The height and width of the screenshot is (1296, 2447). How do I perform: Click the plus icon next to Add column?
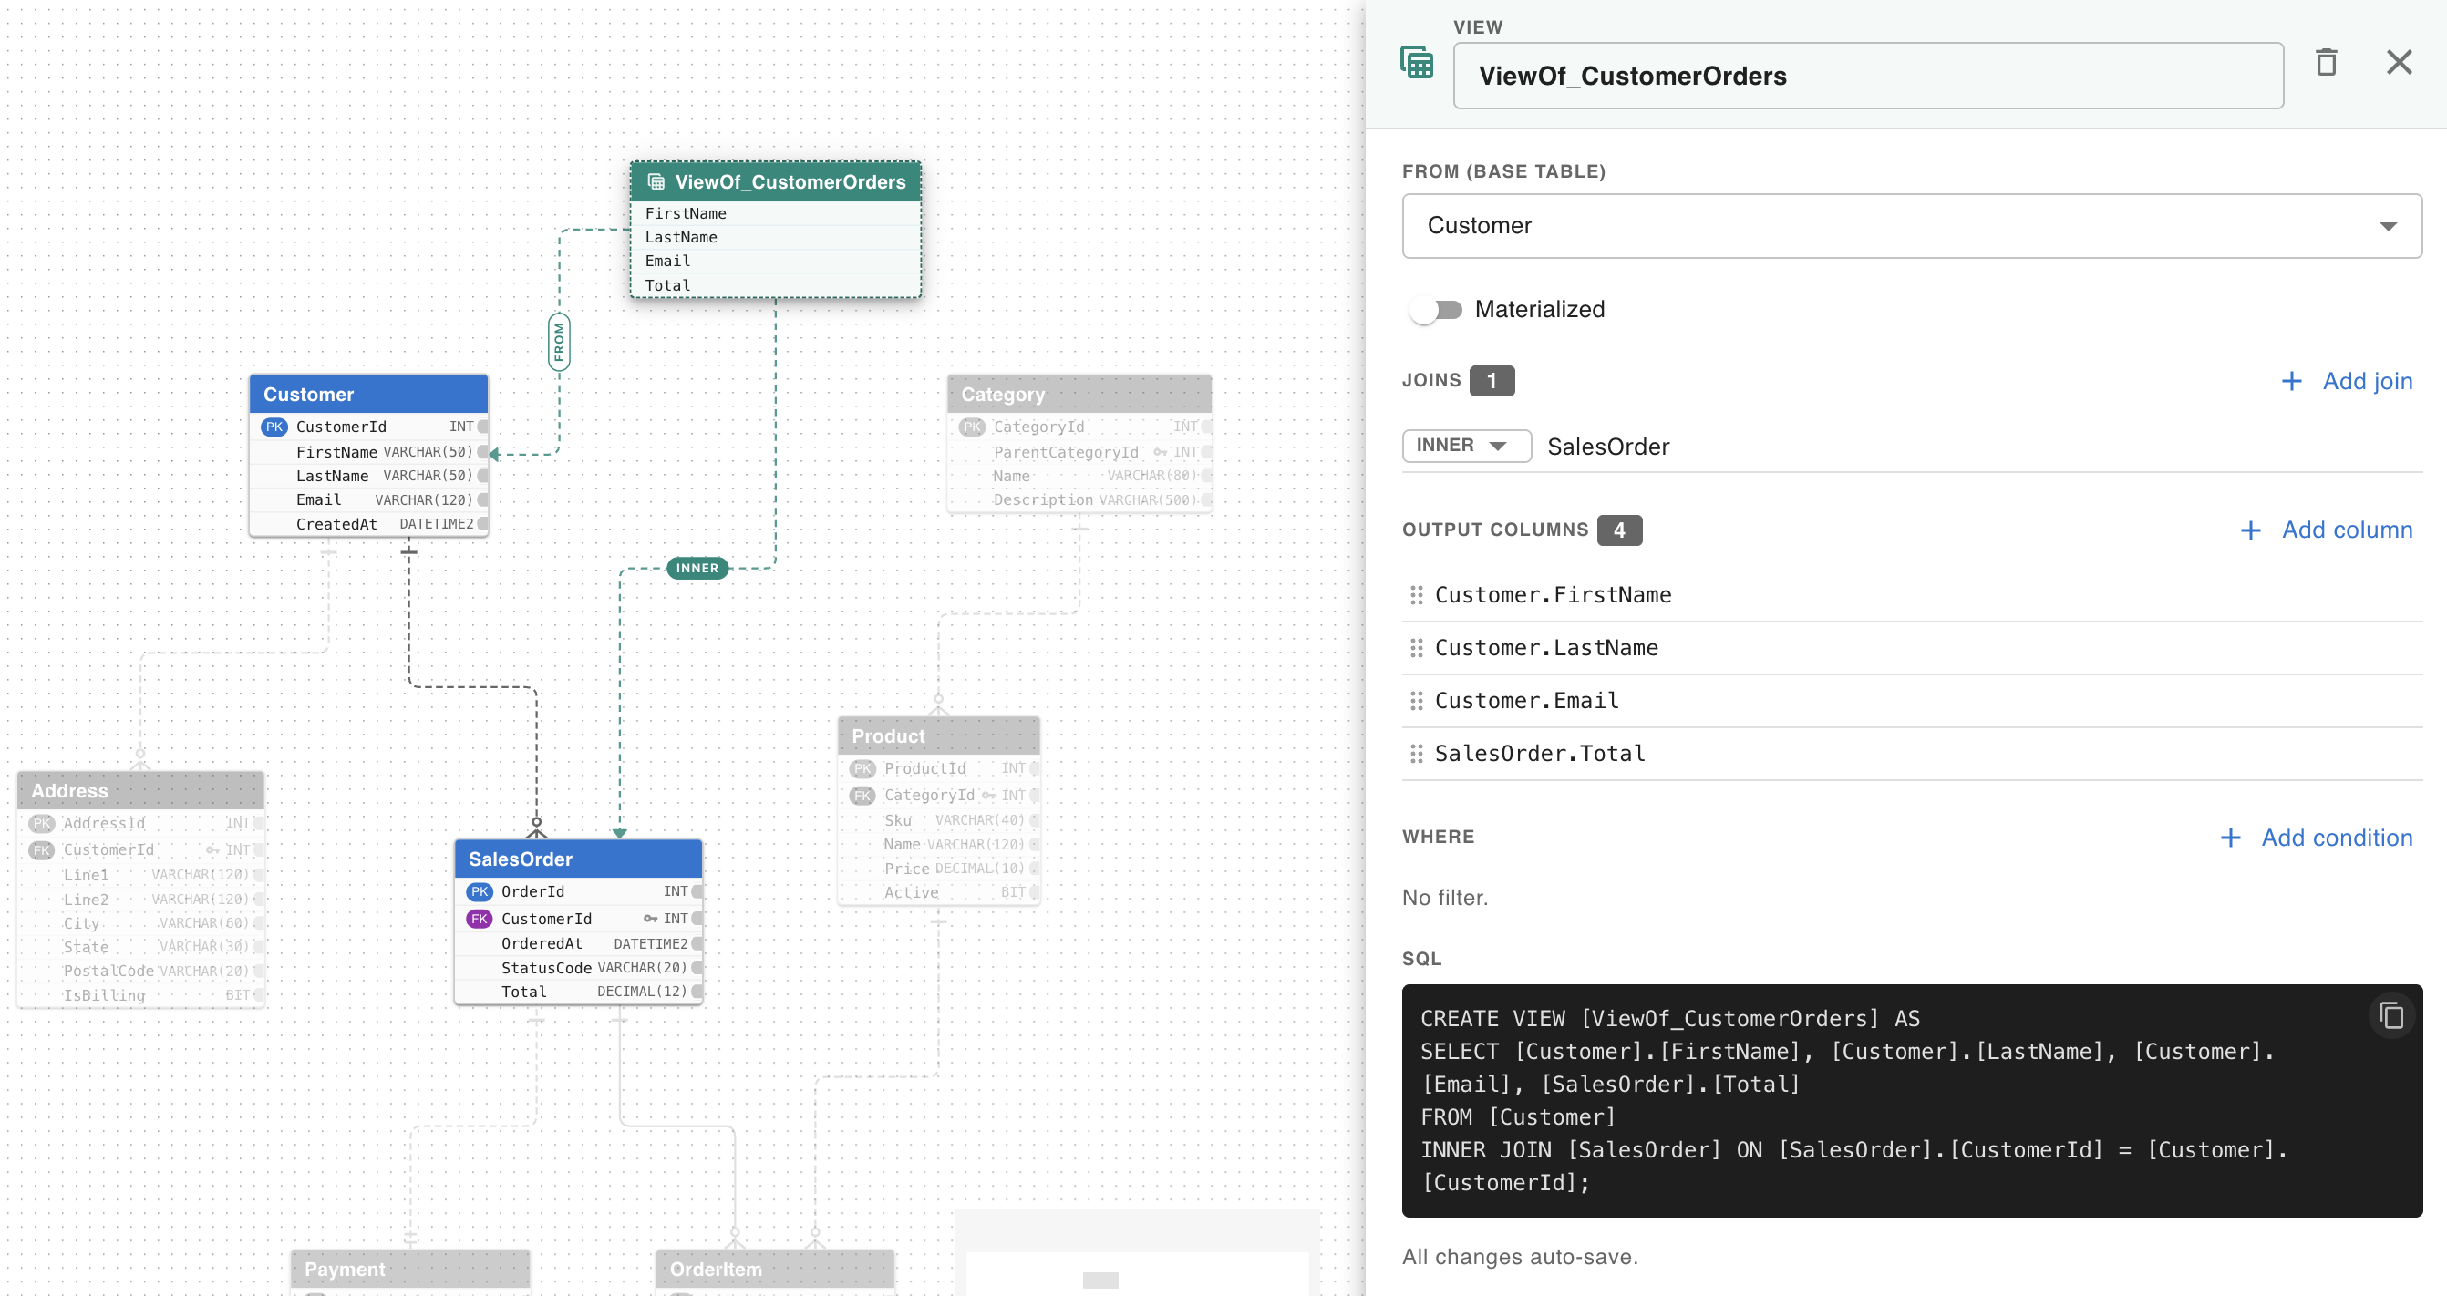pos(2250,530)
